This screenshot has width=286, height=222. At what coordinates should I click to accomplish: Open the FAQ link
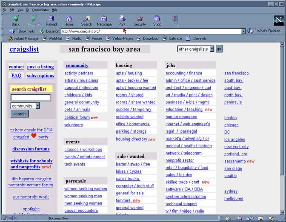(x=16, y=75)
